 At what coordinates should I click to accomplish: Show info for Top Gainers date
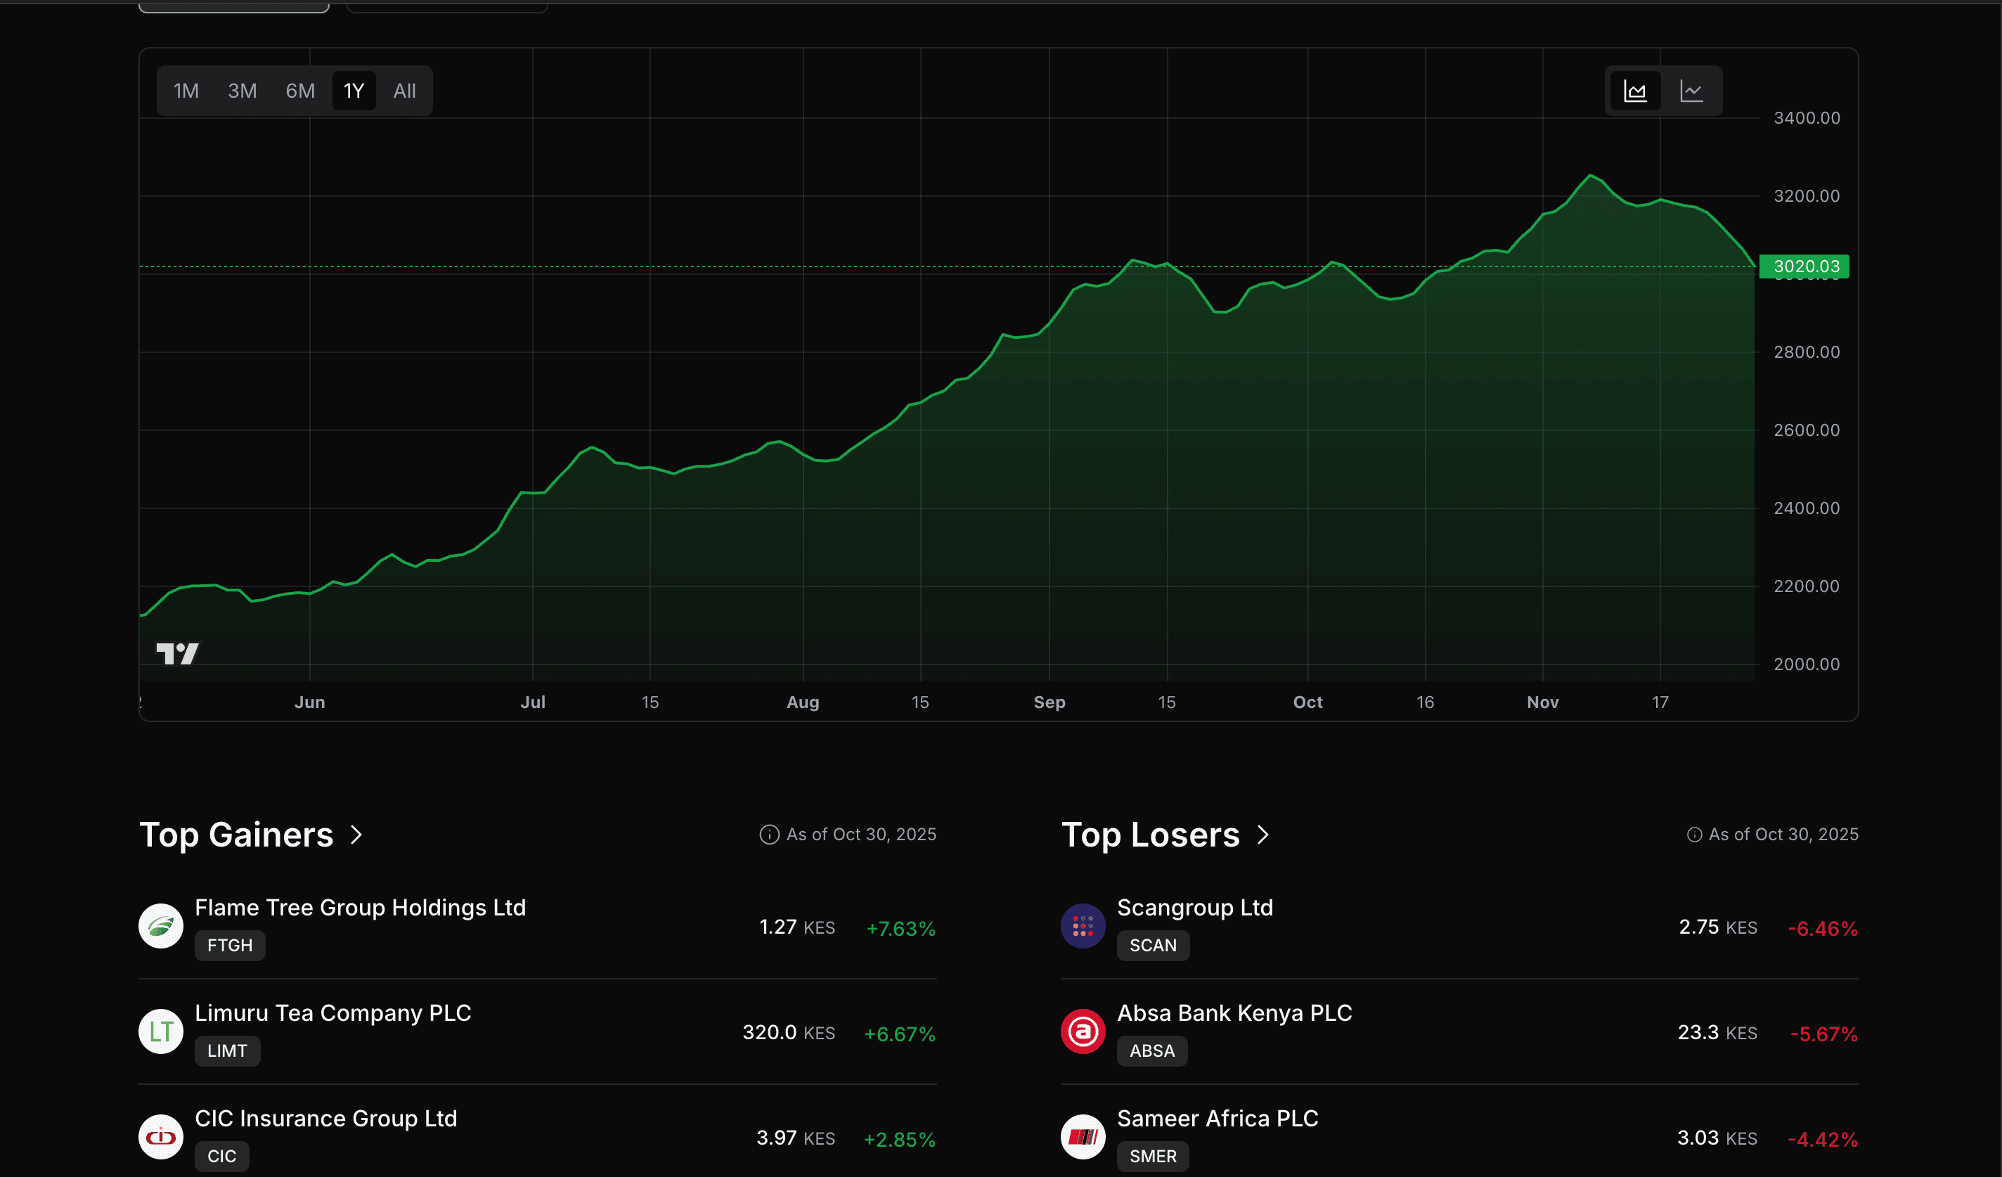[769, 835]
